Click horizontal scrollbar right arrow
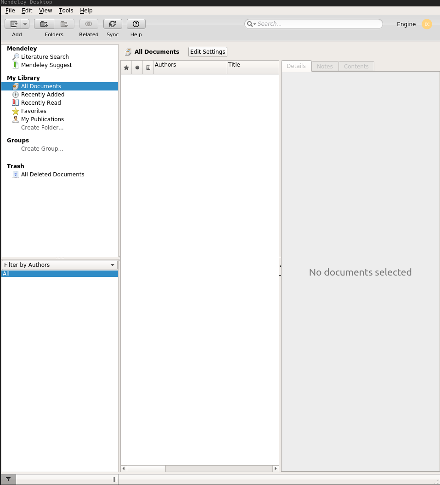Image resolution: width=440 pixels, height=485 pixels. tap(276, 468)
